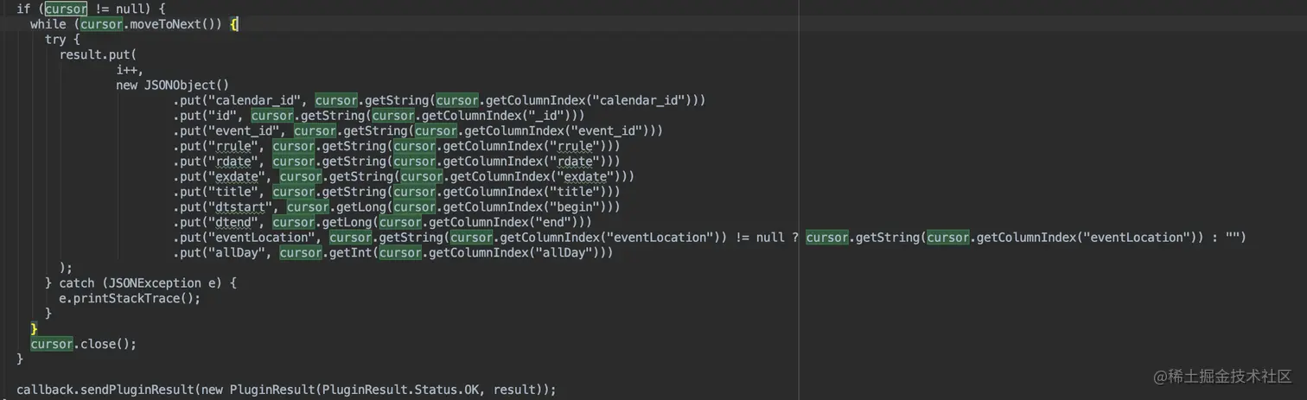Click the 'i++,' argument line
The width and height of the screenshot is (1307, 400).
pyautogui.click(x=131, y=70)
